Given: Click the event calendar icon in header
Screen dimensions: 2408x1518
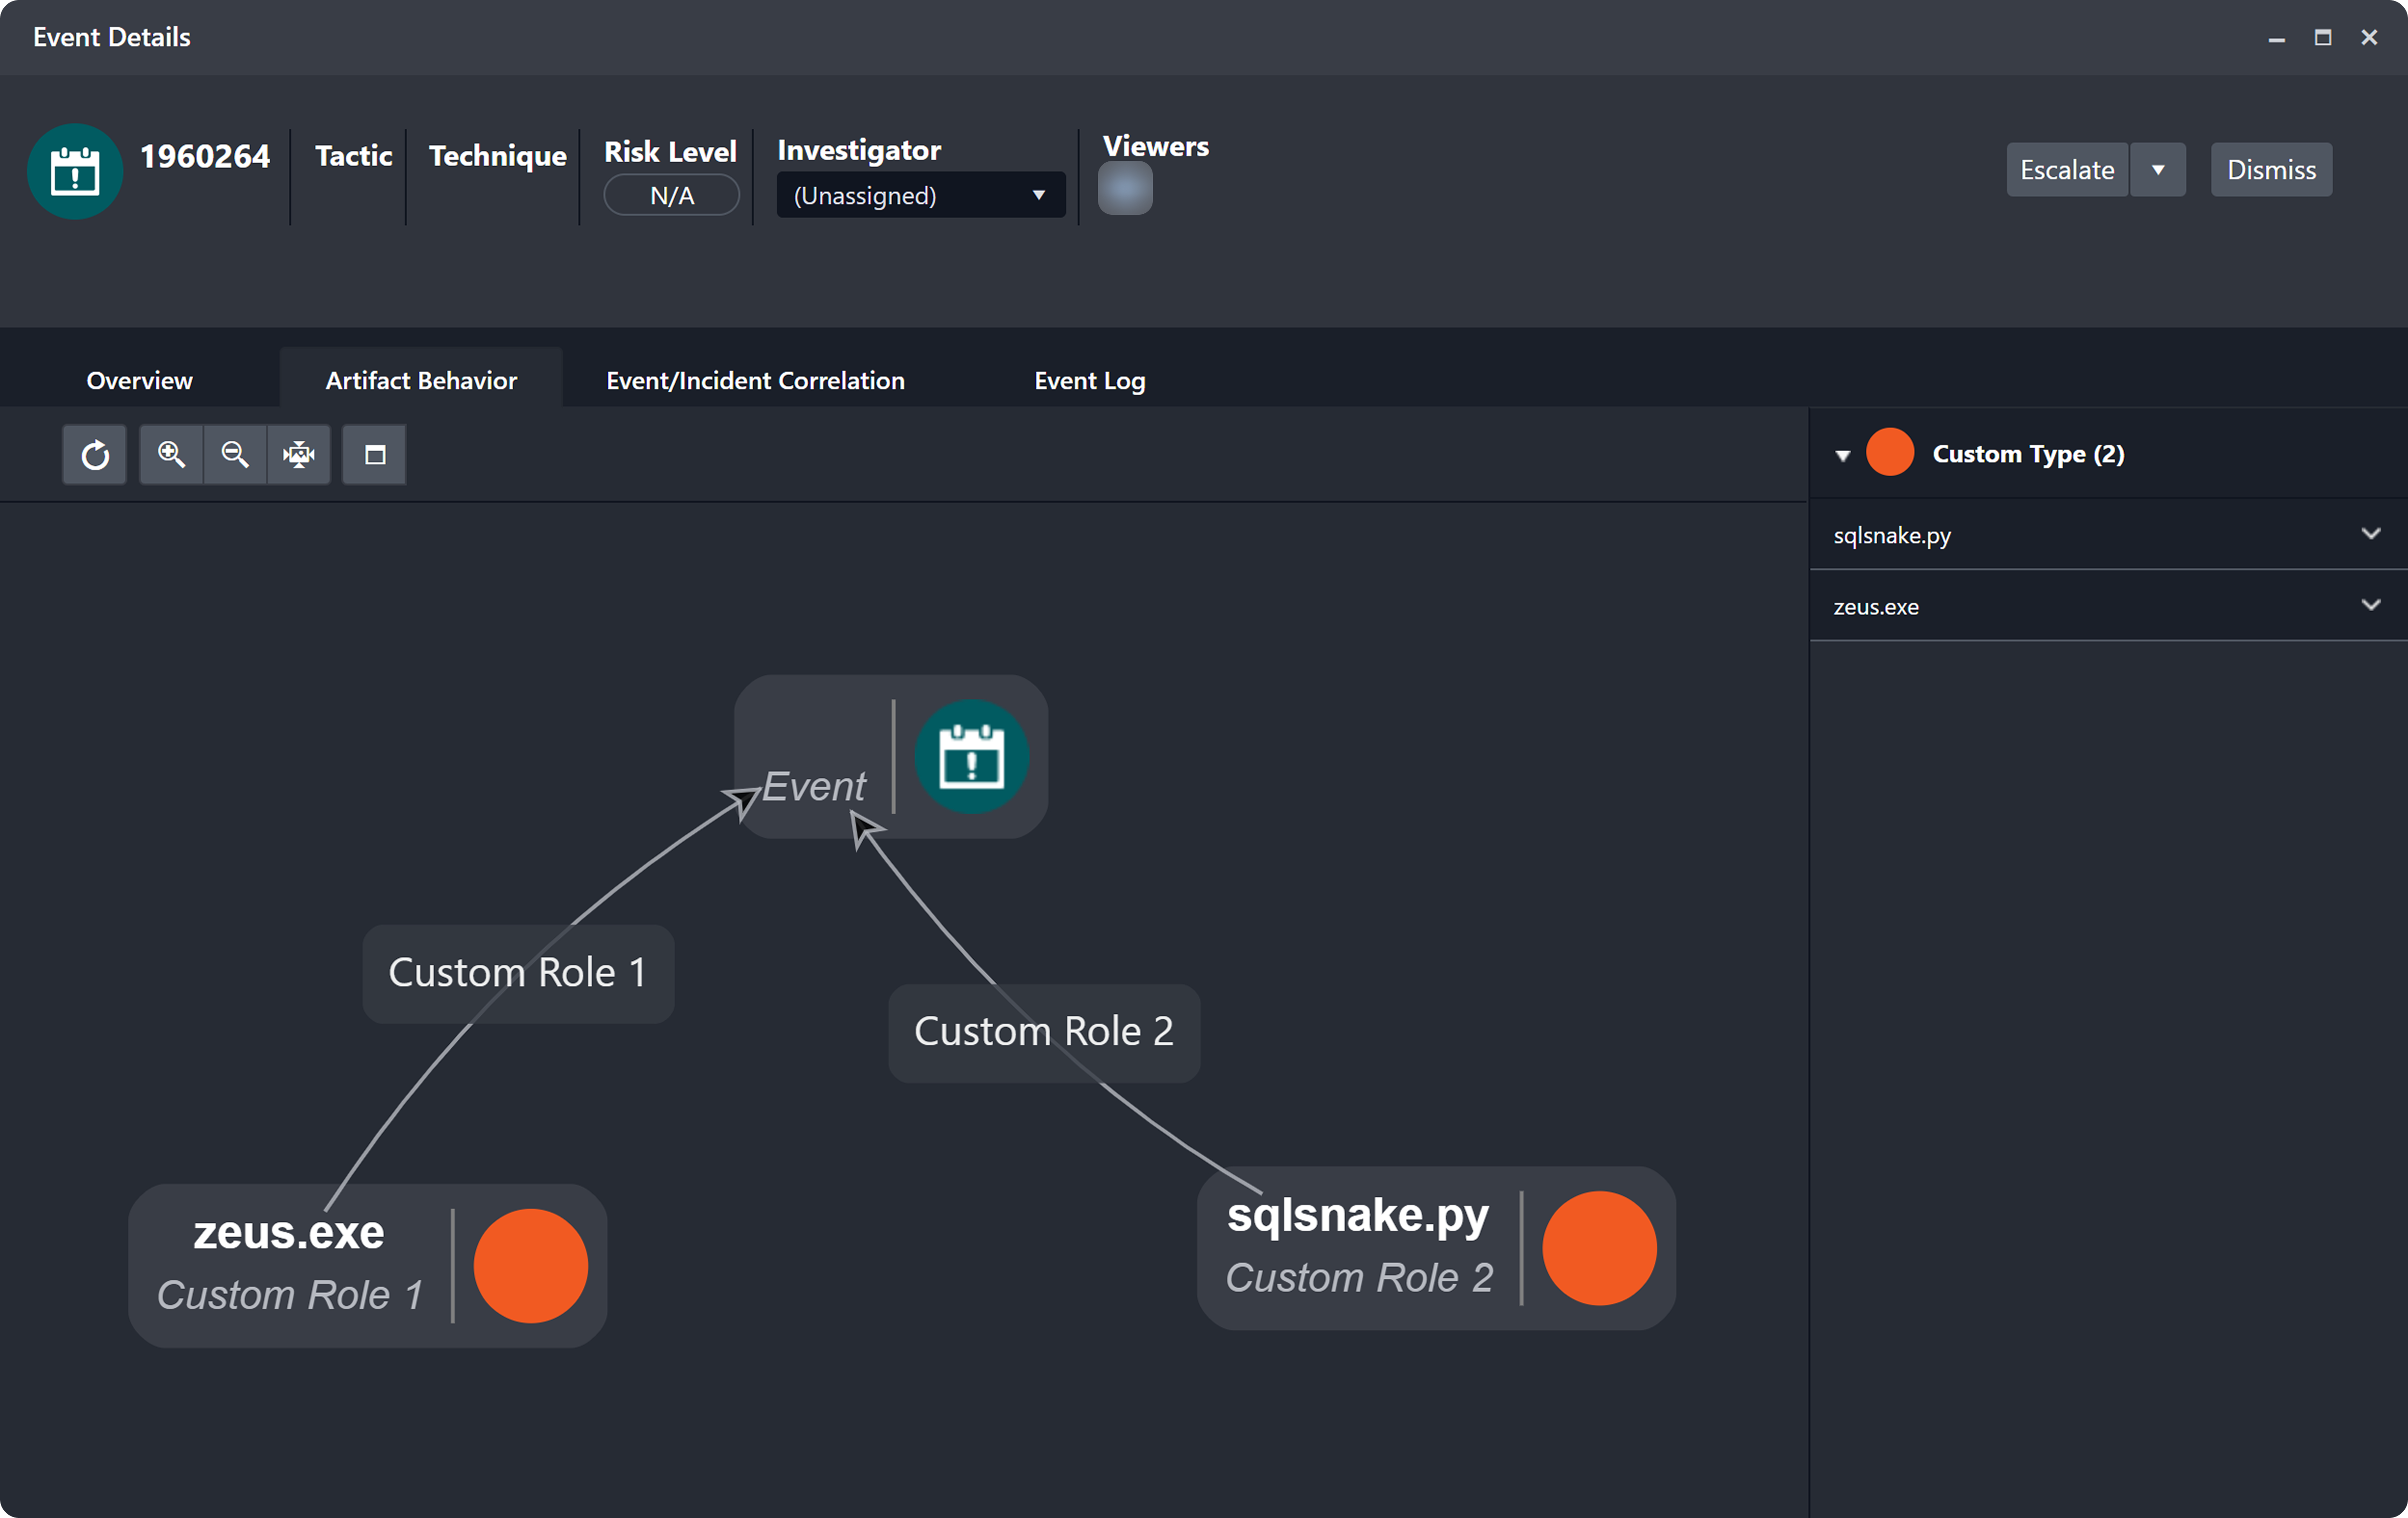Looking at the screenshot, I should tap(75, 172).
